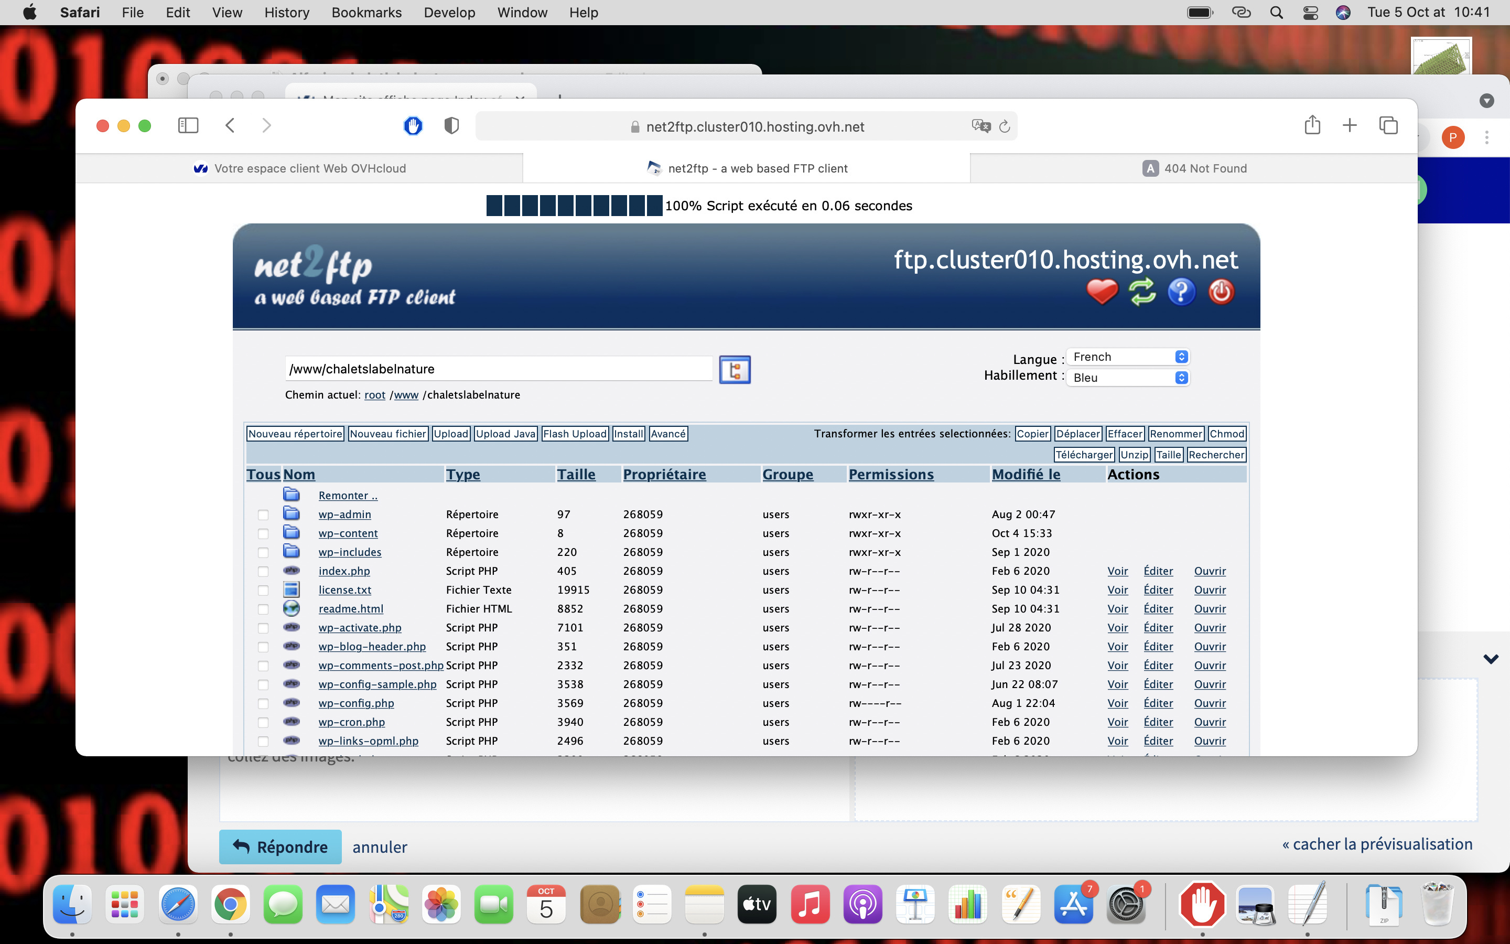Switch to the 404 Not Found tab
This screenshot has height=944, width=1510.
pos(1194,168)
